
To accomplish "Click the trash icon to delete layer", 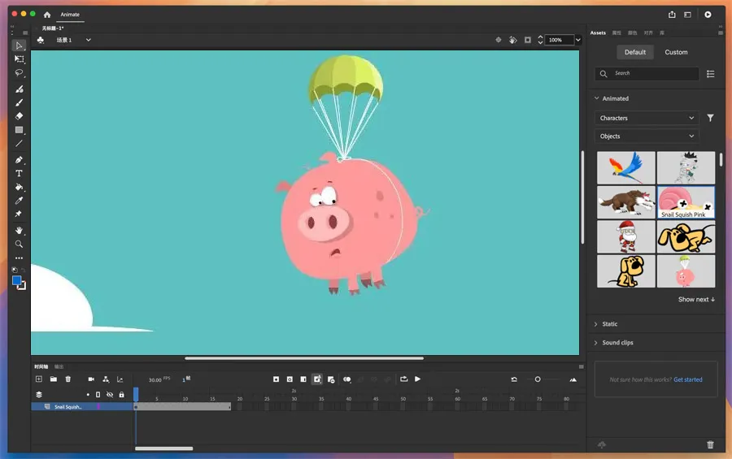I will click(x=68, y=379).
